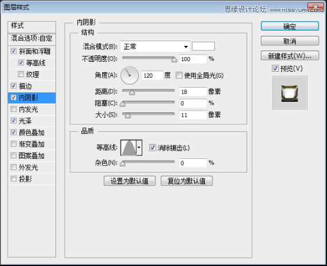Click the 复位为默认值 button

(187, 181)
